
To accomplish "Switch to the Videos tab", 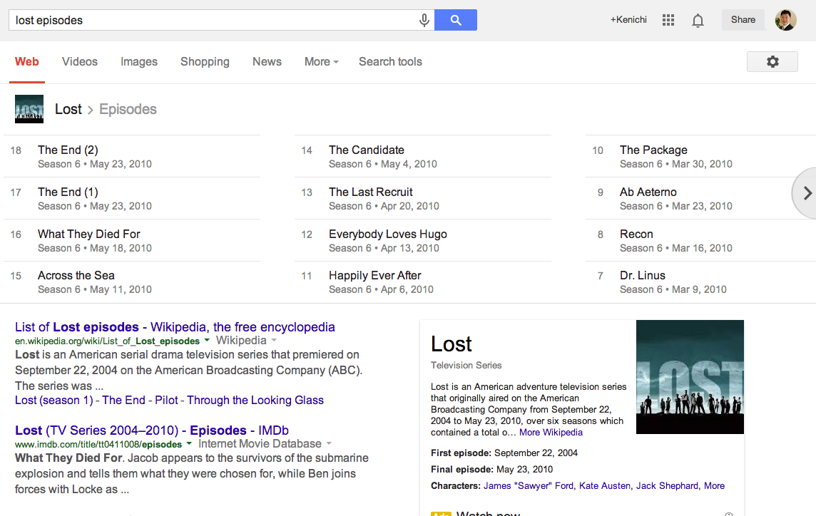I will tap(80, 61).
